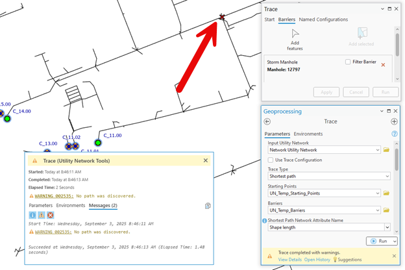This screenshot has height=270, width=405.
Task: Open Trace pane options chevron
Action: 382,9
